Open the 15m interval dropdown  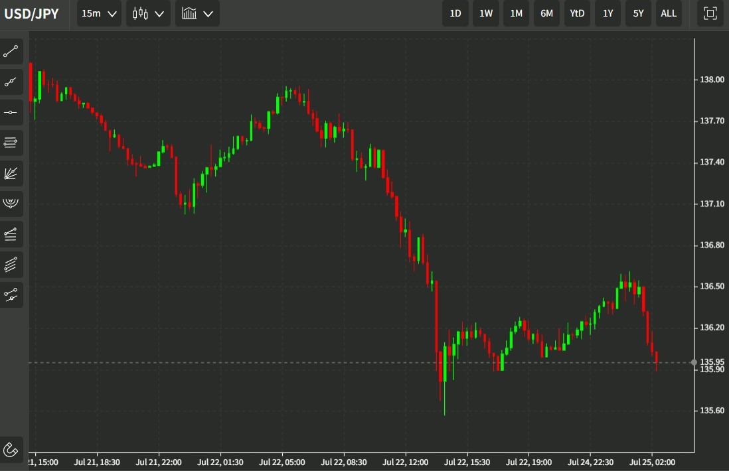pyautogui.click(x=99, y=13)
